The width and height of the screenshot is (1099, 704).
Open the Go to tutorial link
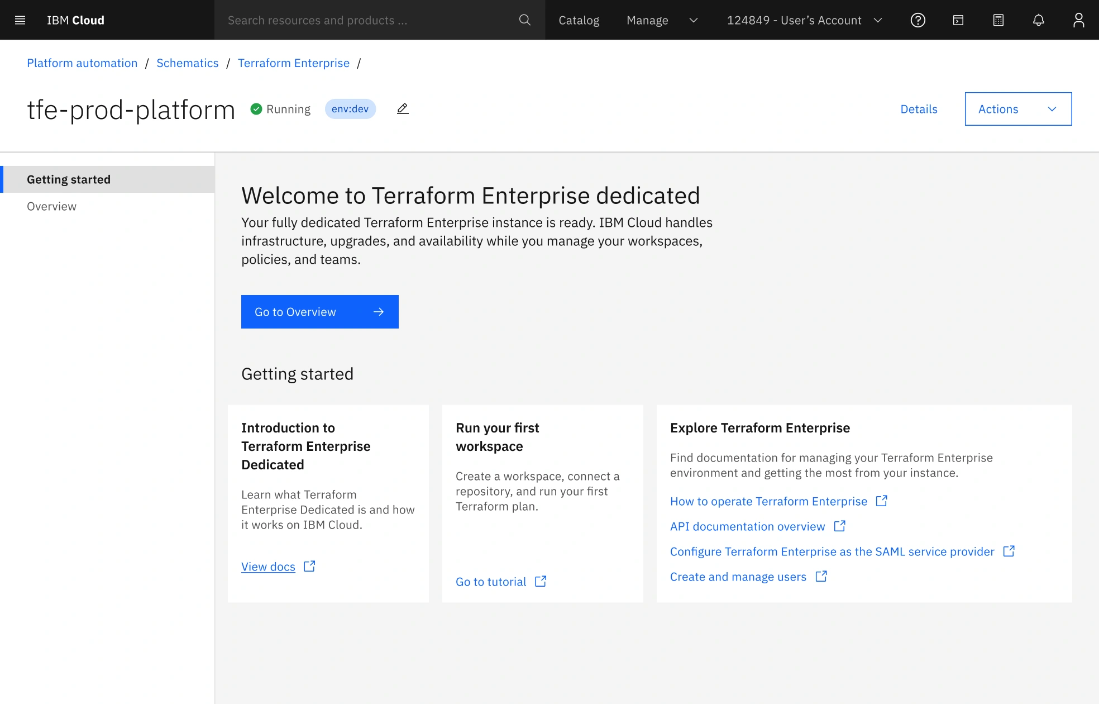coord(491,582)
